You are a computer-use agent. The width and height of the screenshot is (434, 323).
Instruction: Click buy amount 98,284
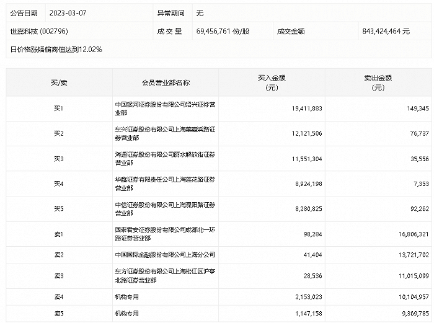(x=312, y=234)
